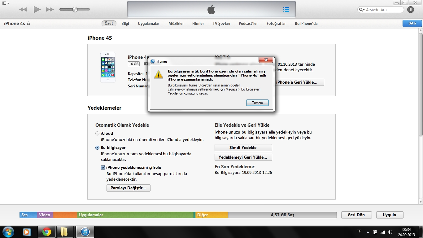Open Windows Media Player from taskbar
The width and height of the screenshot is (423, 238).
(x=27, y=232)
